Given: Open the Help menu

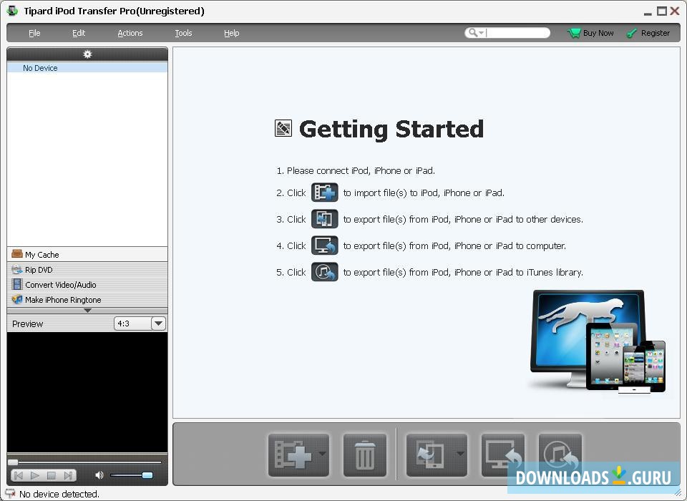Looking at the screenshot, I should (231, 33).
